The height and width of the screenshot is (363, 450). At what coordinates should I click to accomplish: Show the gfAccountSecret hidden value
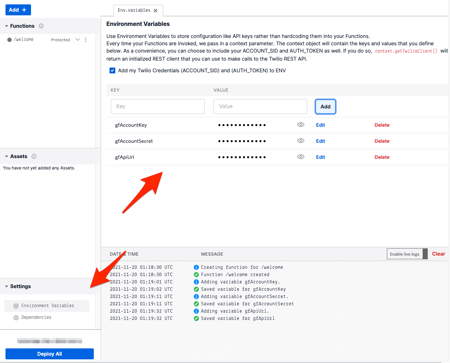(x=301, y=141)
